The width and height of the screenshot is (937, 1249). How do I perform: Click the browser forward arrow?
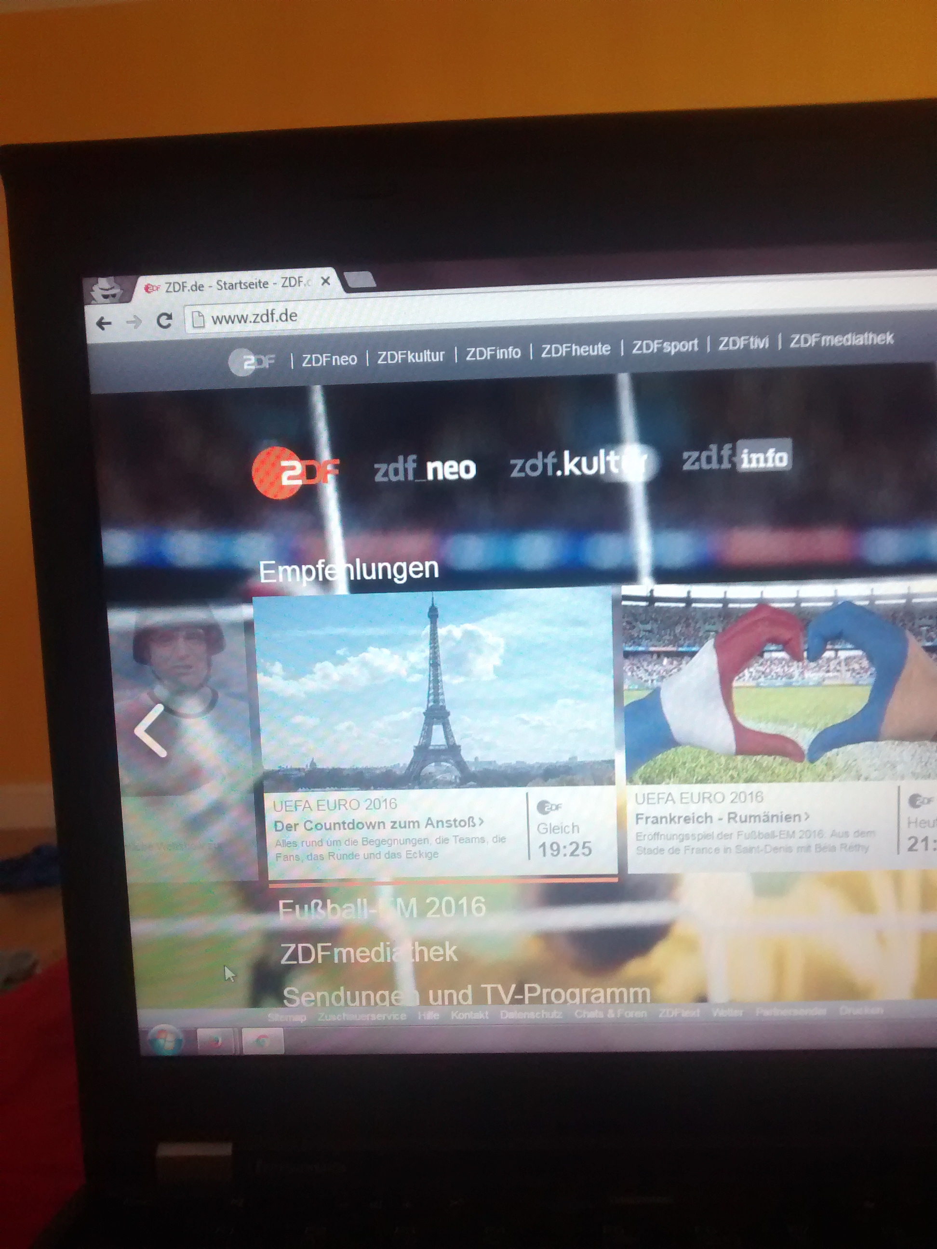tap(134, 322)
